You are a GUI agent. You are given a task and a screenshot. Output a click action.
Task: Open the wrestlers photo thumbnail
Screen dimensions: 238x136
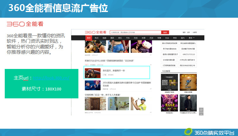point(95,46)
